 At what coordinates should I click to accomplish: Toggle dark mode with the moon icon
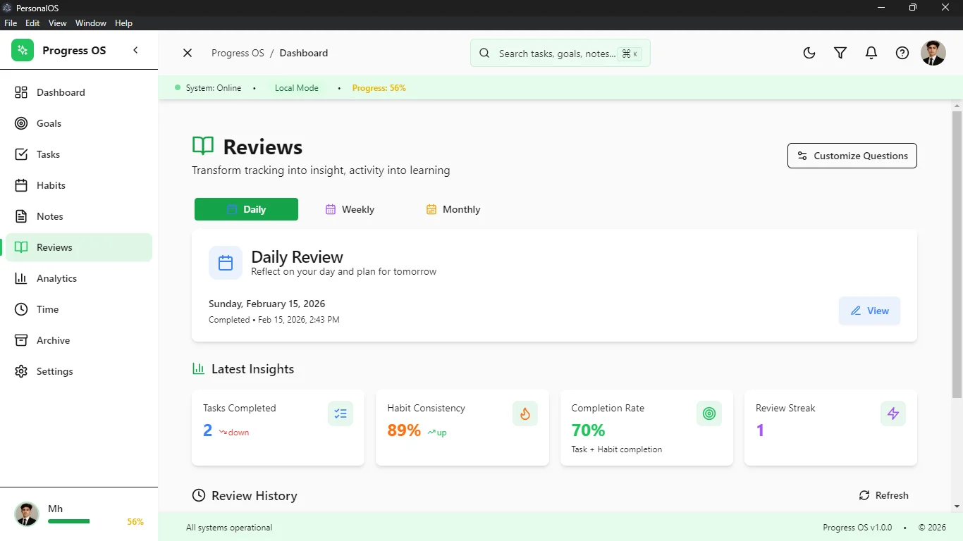(809, 53)
